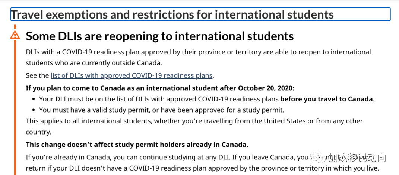Click the line about students currently outside Canada
The image size is (399, 175).
(x=94, y=63)
